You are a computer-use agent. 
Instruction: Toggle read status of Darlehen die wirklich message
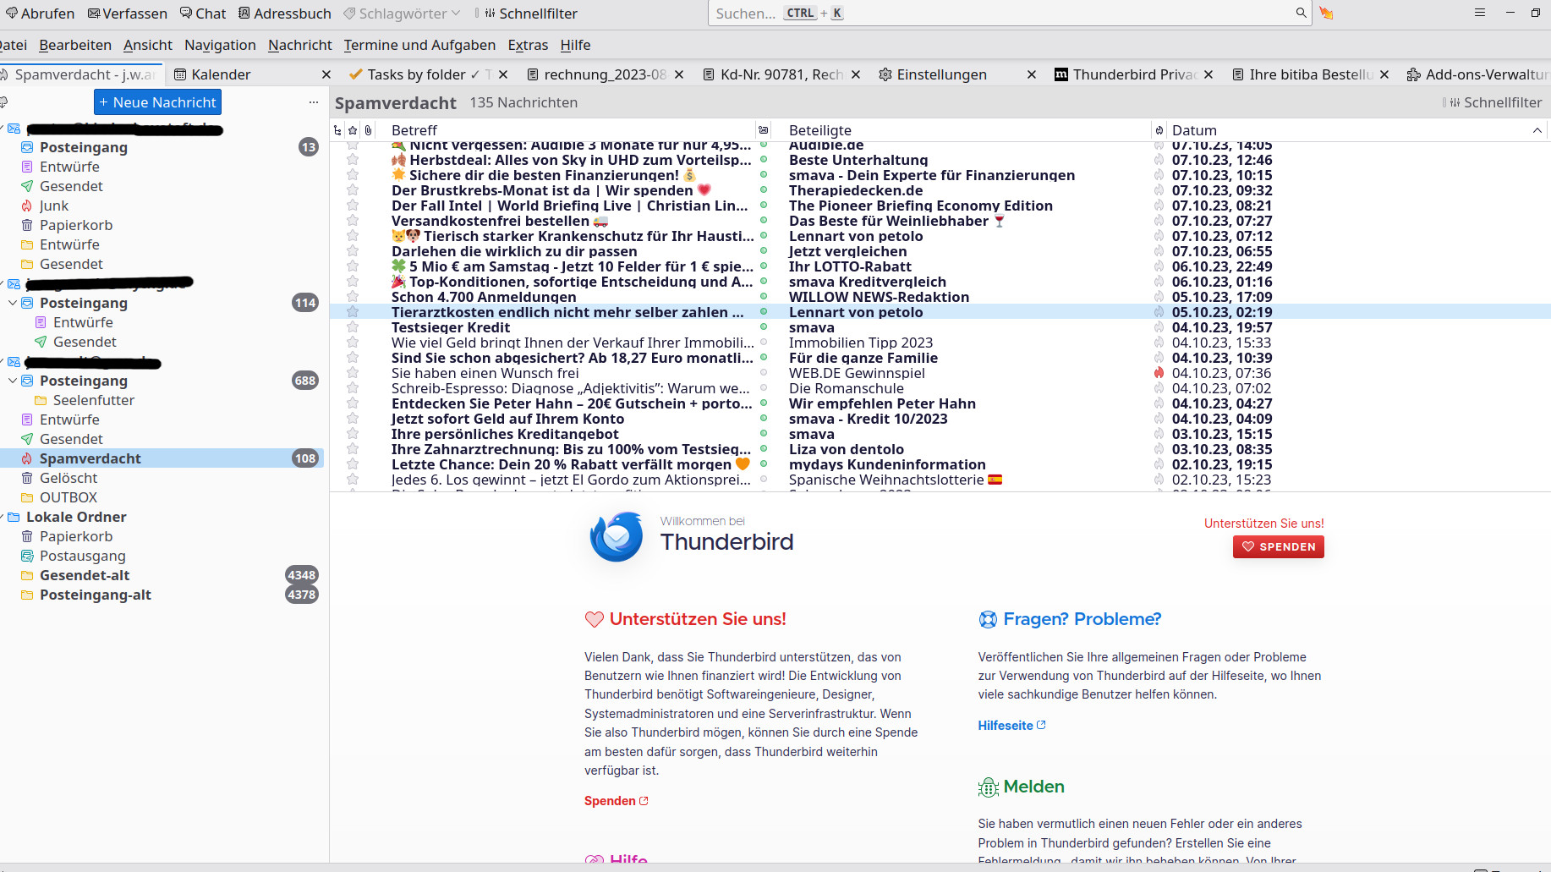(x=764, y=251)
